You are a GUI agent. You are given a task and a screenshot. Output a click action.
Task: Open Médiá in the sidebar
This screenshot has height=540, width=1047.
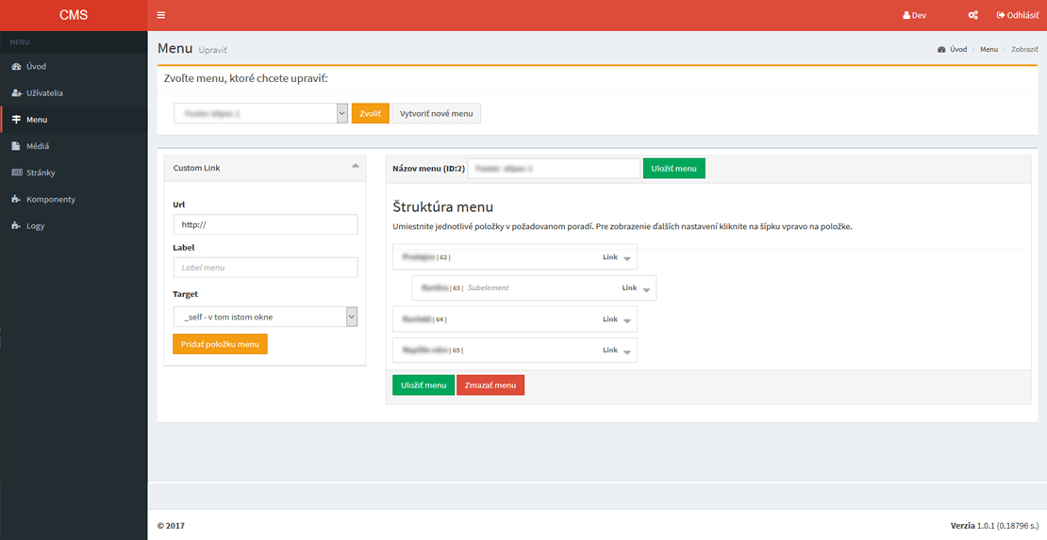click(x=74, y=146)
